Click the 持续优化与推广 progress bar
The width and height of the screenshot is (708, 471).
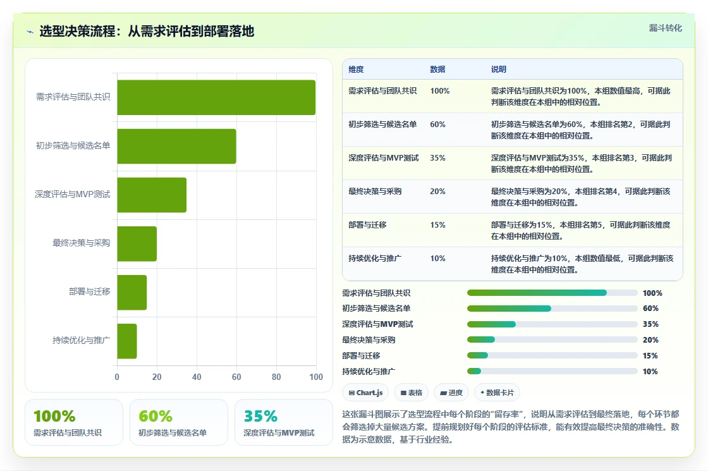(552, 371)
